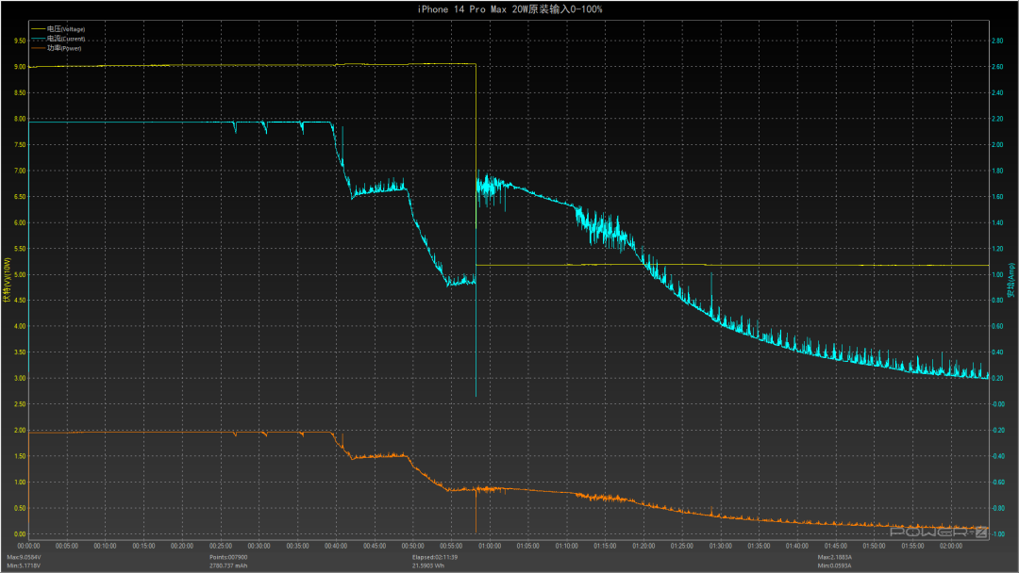Click the 9.00 tick on voltage axis
This screenshot has height=573, width=1019.
[x=20, y=67]
